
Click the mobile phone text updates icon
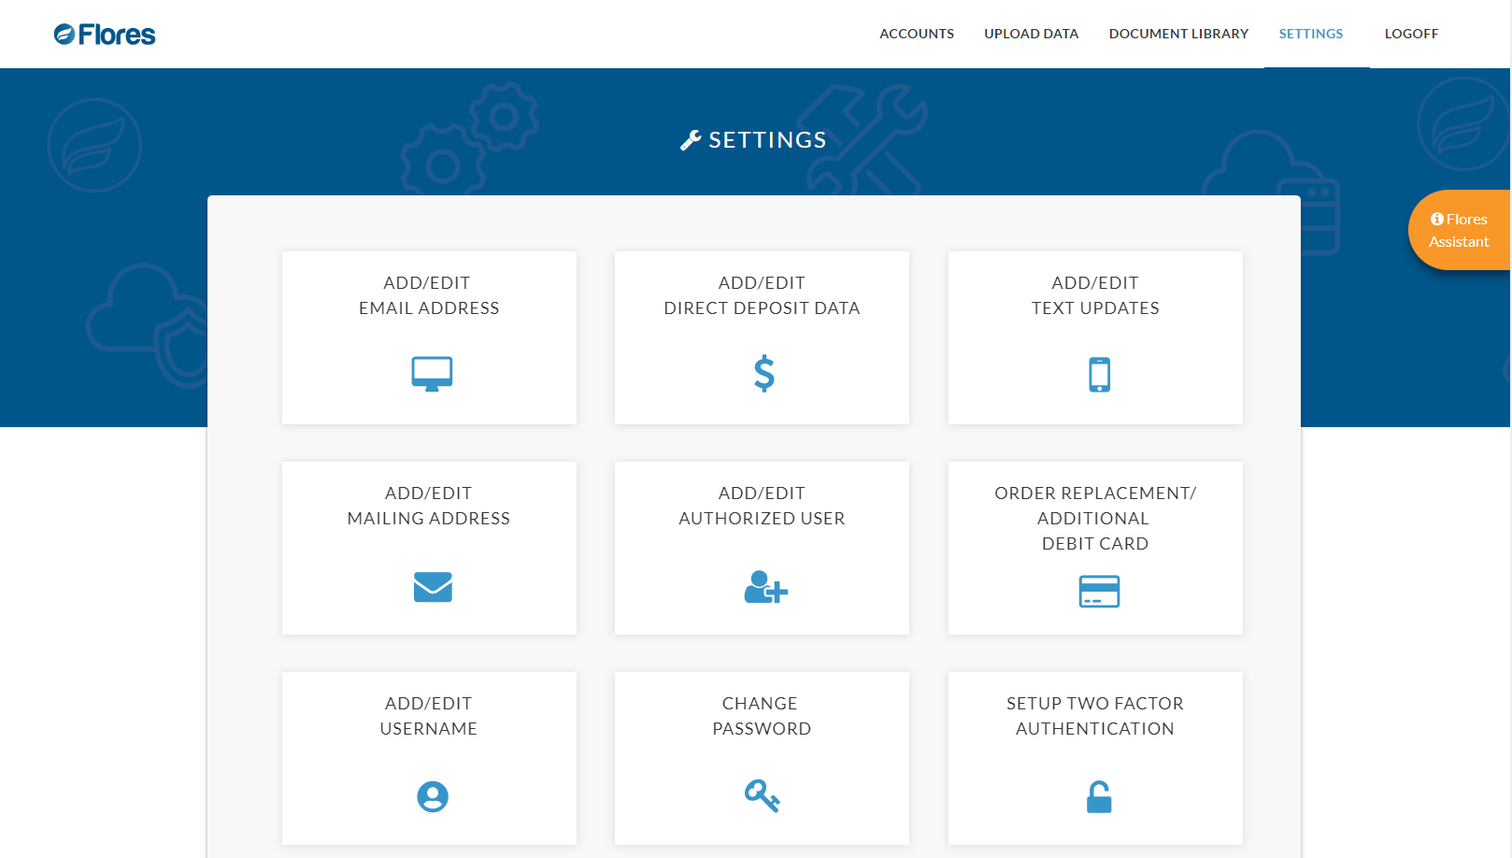click(x=1099, y=375)
